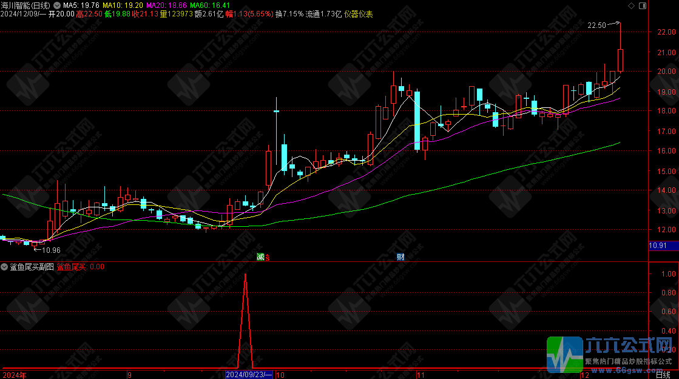The height and width of the screenshot is (379, 679).
Task: Click the 六六公式网 logo in bottom-right corner
Action: [612, 355]
